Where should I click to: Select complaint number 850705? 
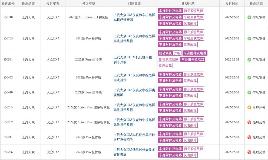click(8, 38)
